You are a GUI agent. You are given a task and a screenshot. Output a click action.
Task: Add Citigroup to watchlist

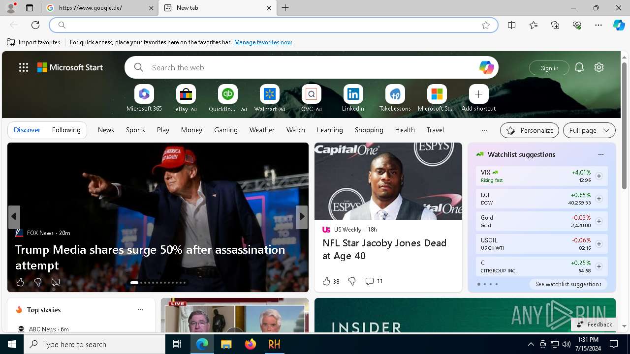(x=599, y=266)
